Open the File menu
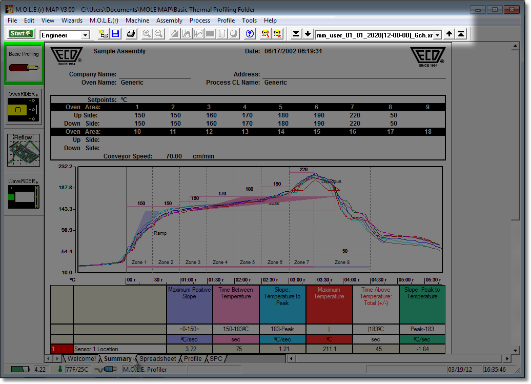Image resolution: width=531 pixels, height=384 pixels. click(x=12, y=21)
